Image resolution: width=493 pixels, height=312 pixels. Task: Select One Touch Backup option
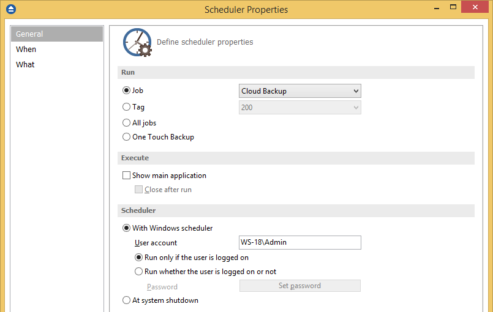coord(127,137)
